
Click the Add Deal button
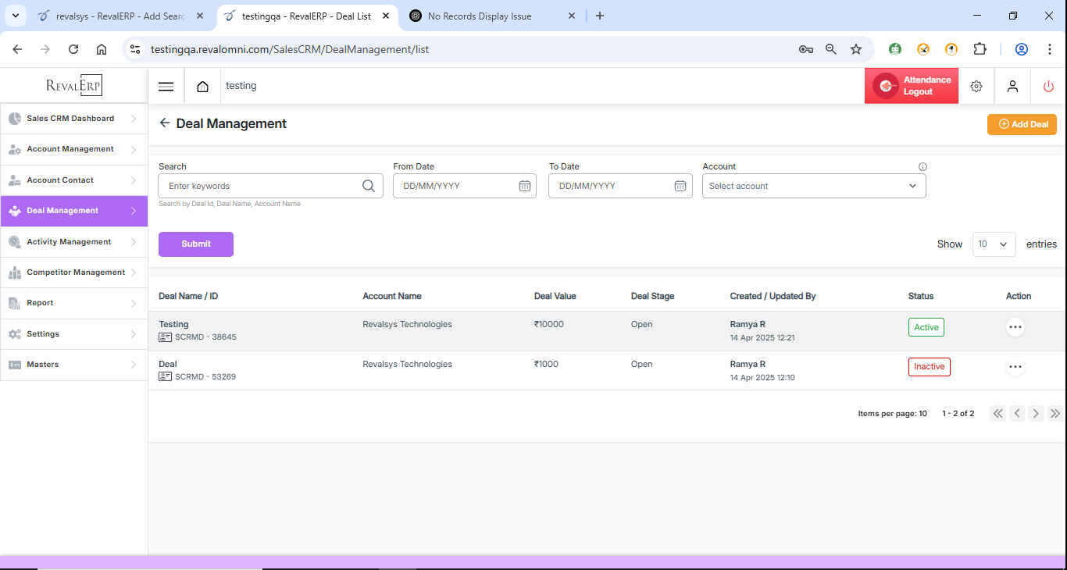(1022, 124)
